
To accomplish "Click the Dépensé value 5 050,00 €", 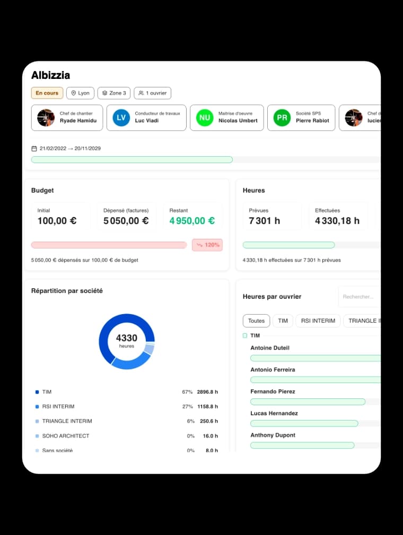I will click(126, 221).
